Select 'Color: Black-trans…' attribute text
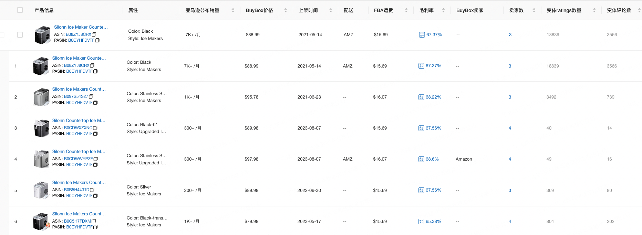 tap(147, 218)
